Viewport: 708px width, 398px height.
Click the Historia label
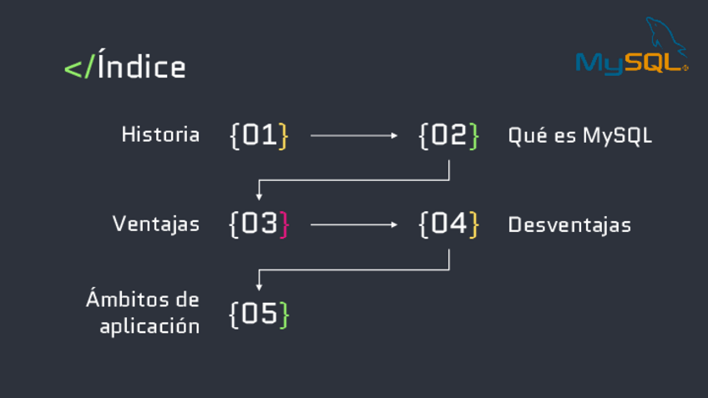click(x=160, y=134)
